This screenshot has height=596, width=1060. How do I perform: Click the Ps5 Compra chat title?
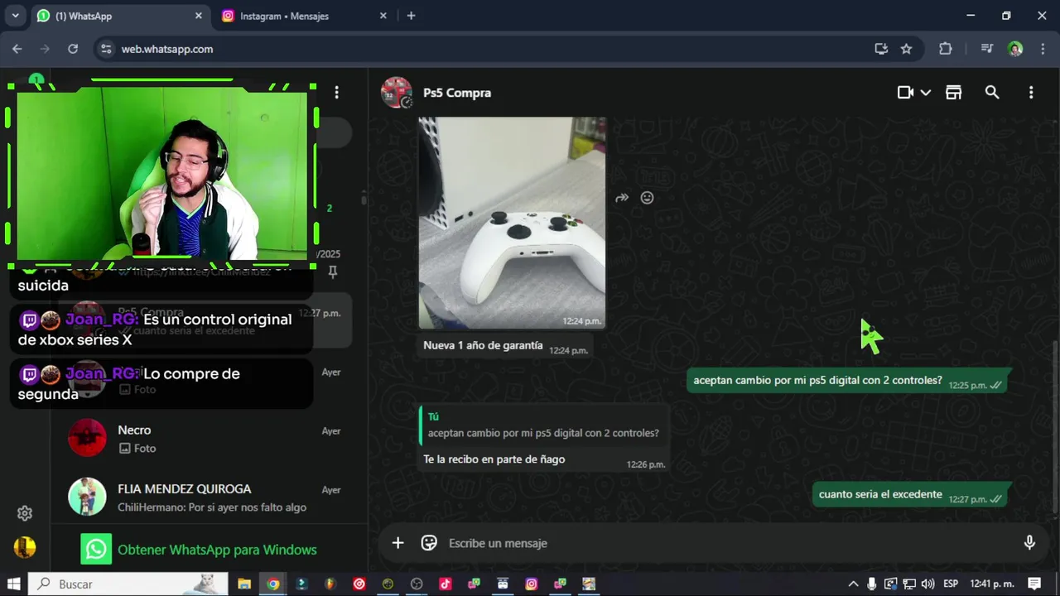pyautogui.click(x=457, y=93)
